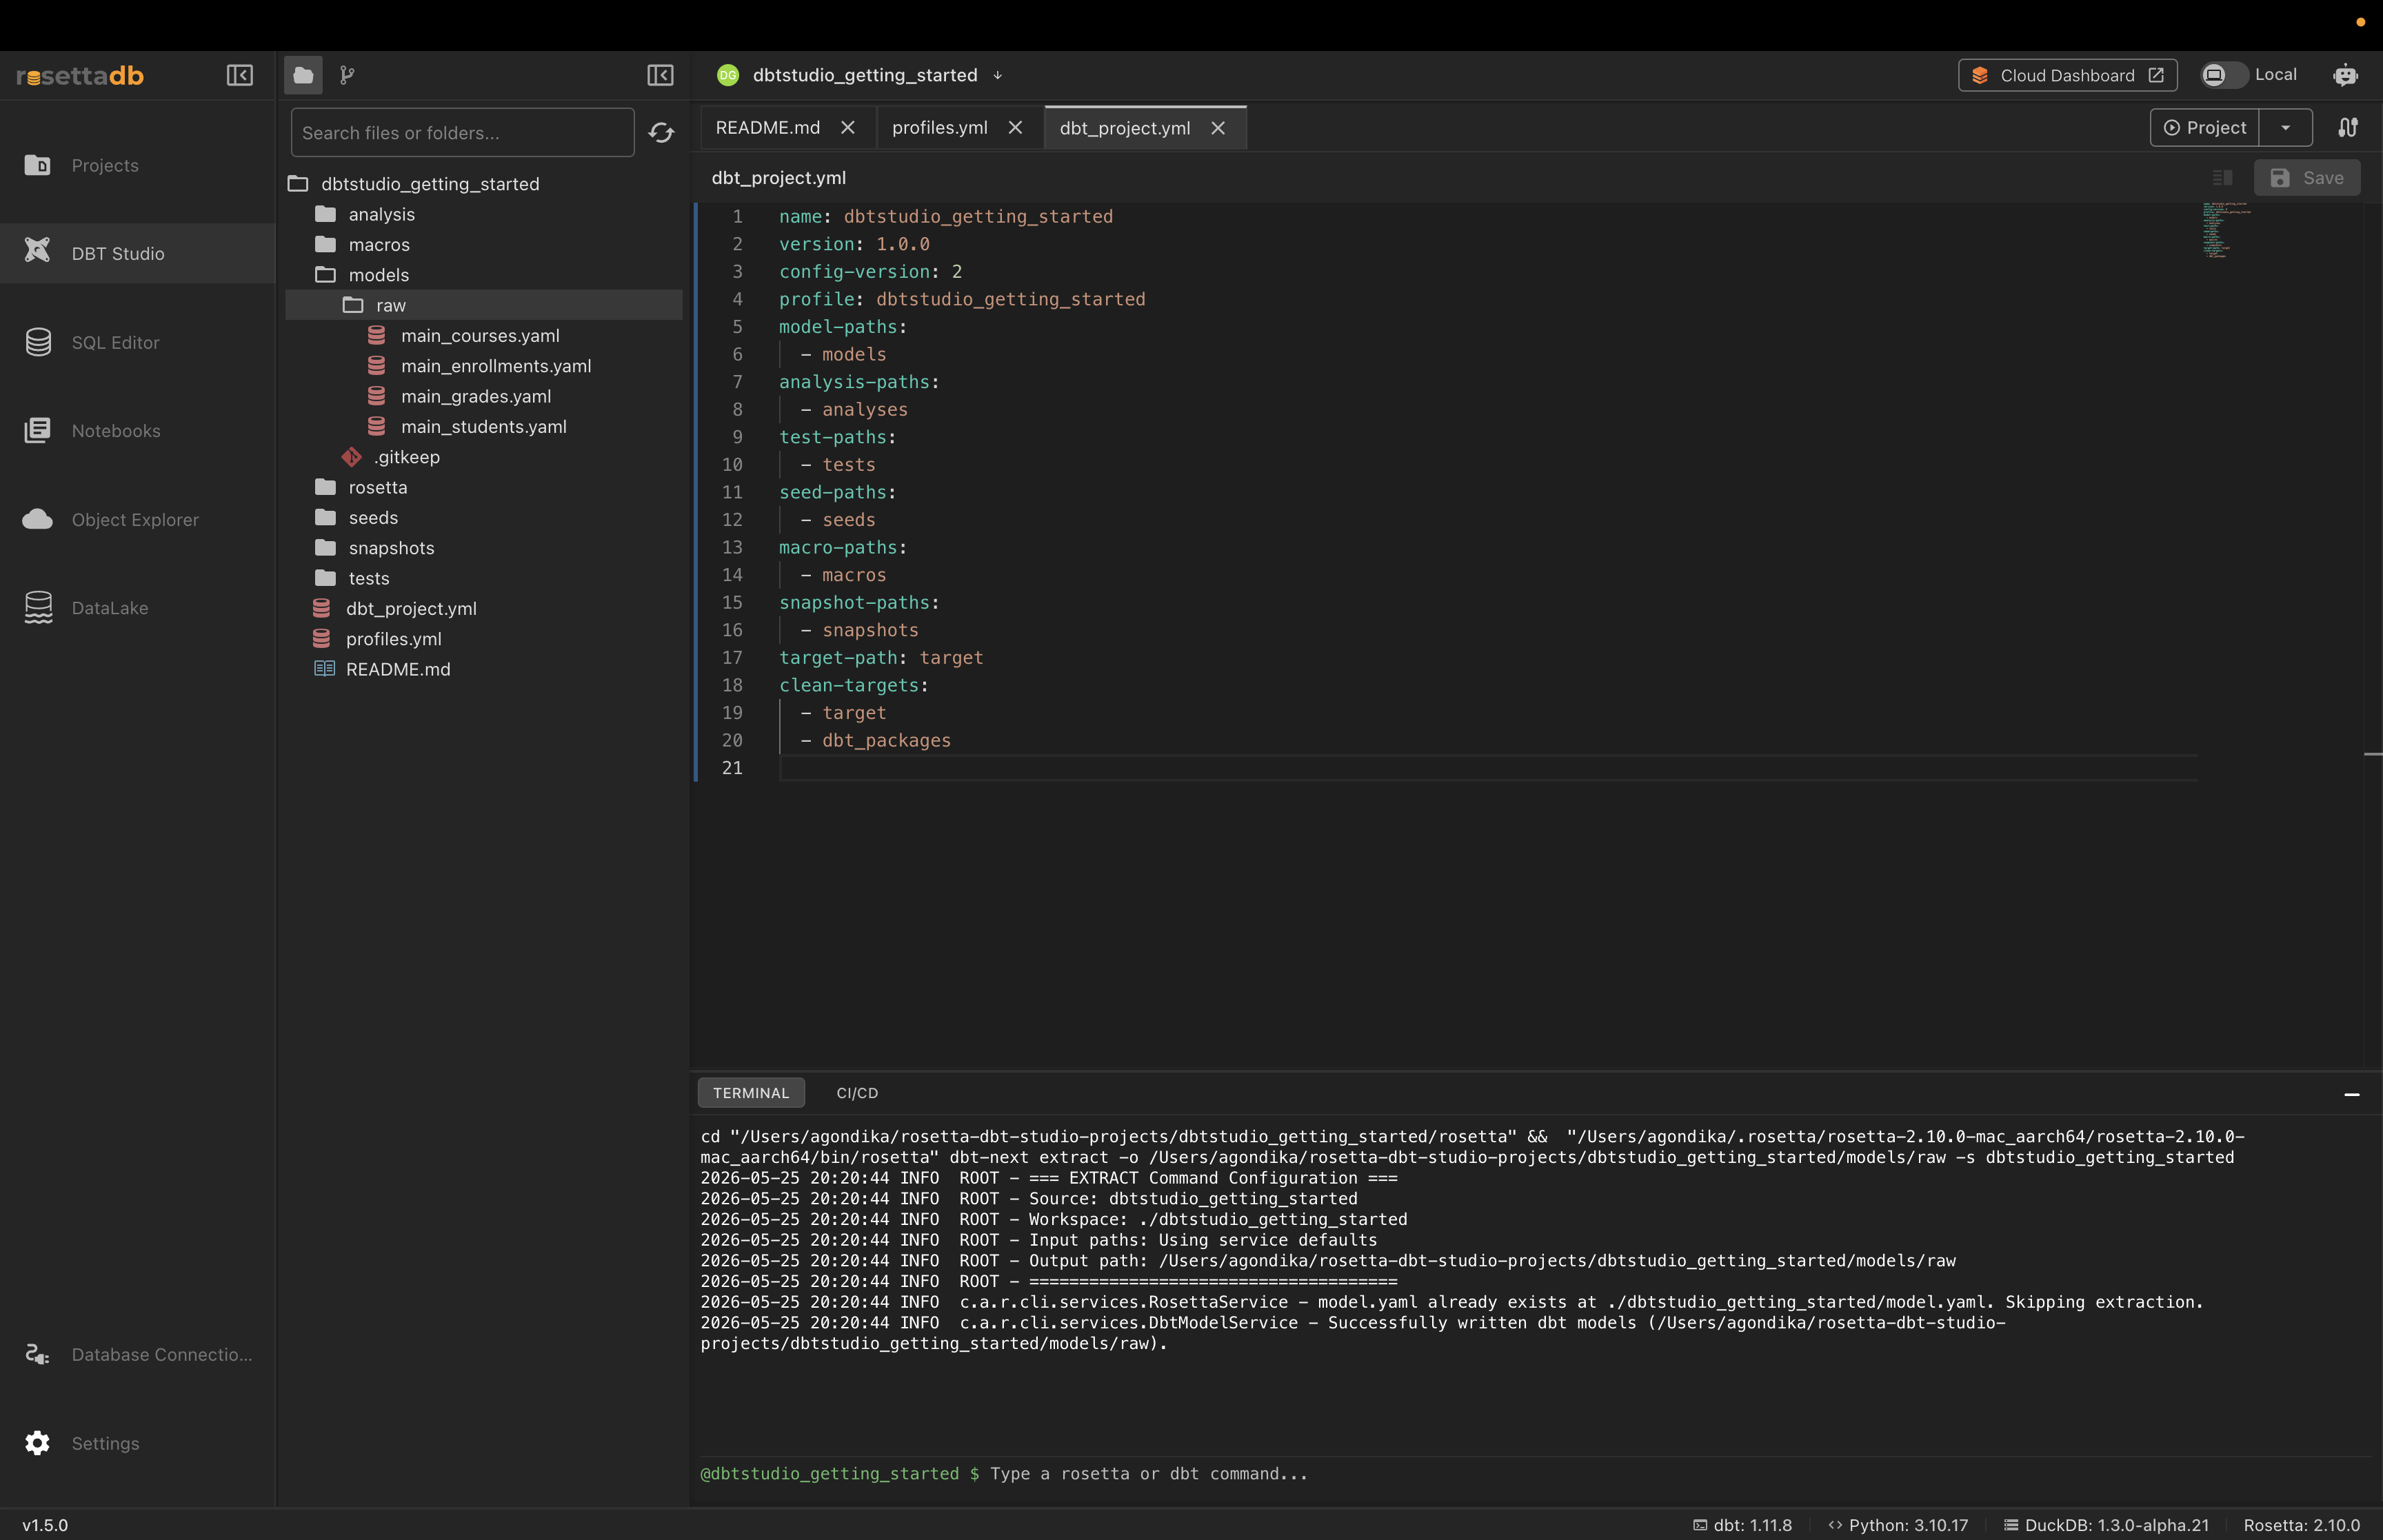Switch to the CI/CD tab
This screenshot has height=1540, width=2383.
(x=857, y=1093)
